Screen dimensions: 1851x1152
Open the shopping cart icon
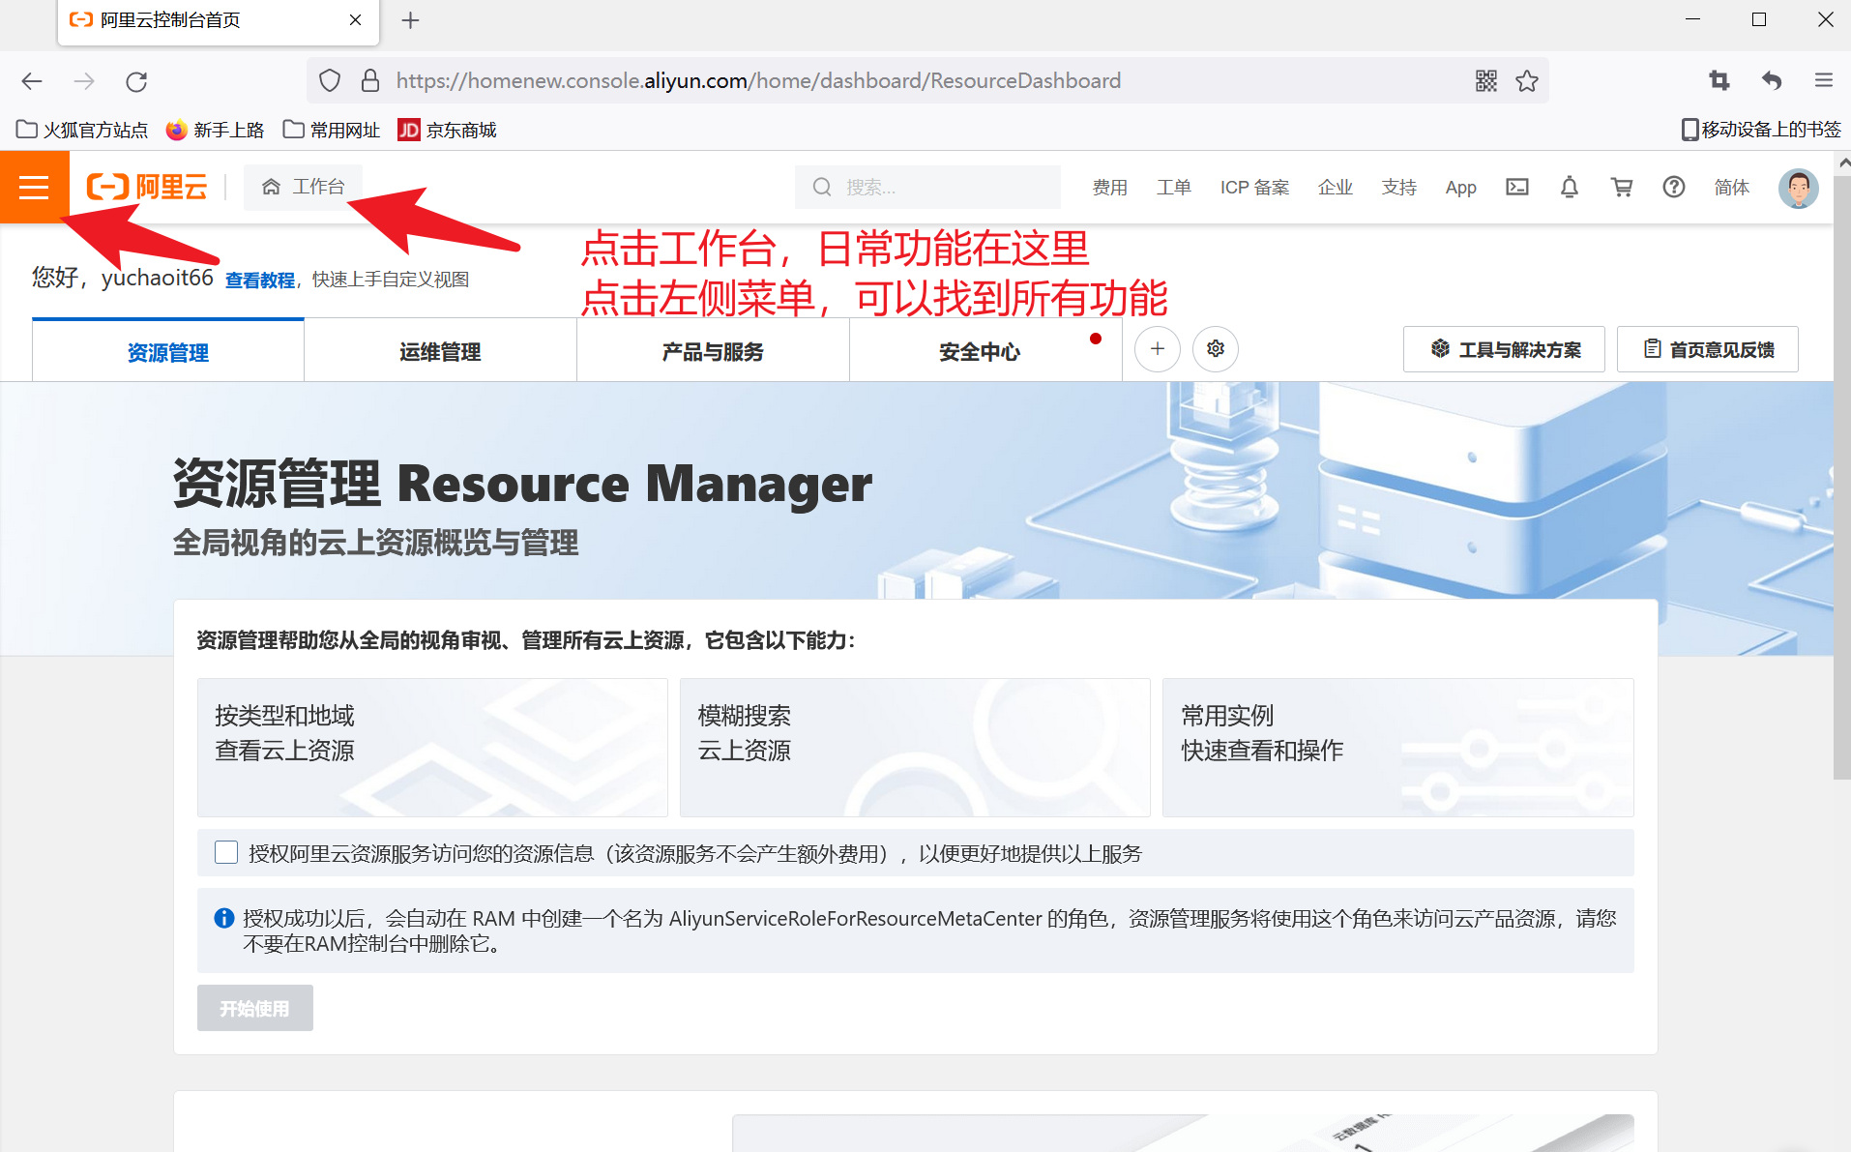1621,187
